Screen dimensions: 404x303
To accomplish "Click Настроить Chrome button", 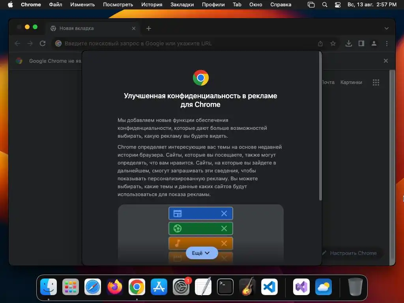I will 352,253.
